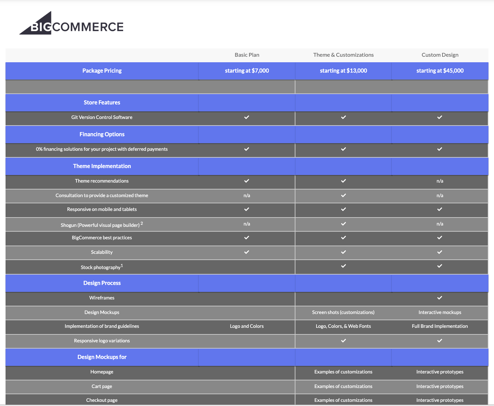Click n/a in Shogun row under Custom Design
Screen dimensions: 494x406
[440, 224]
